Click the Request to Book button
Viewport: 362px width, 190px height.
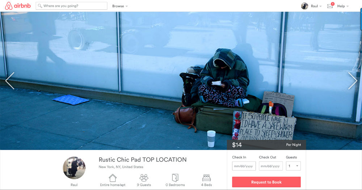click(266, 182)
